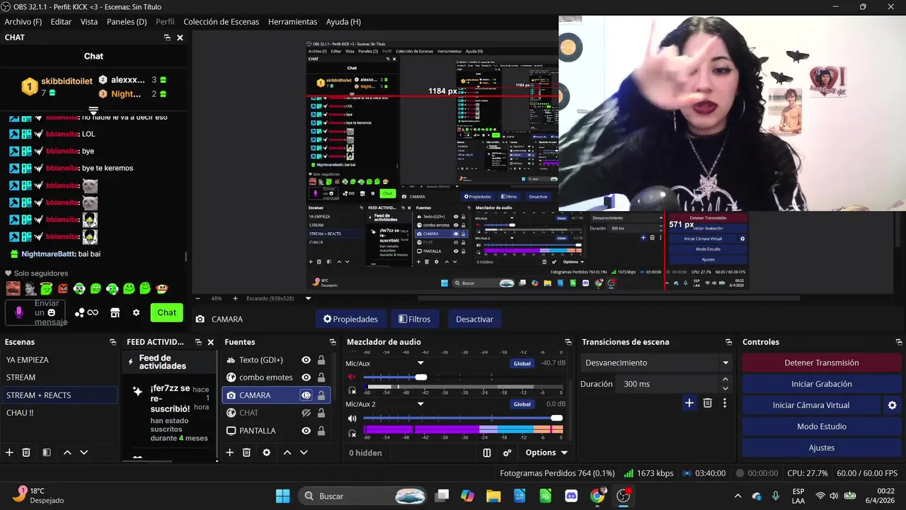
Task: Open Mic/Aux channel dropdown arrow
Action: [420, 363]
